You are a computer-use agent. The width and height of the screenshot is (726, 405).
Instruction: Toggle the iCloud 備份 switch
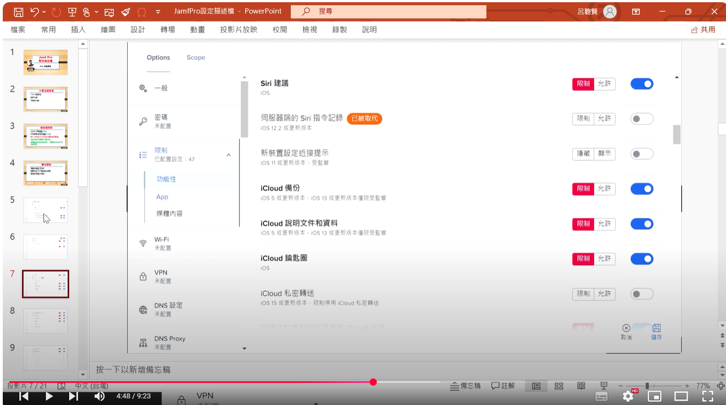(642, 189)
